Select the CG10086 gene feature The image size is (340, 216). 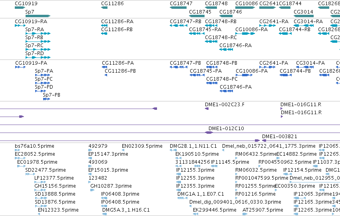[x=245, y=8]
